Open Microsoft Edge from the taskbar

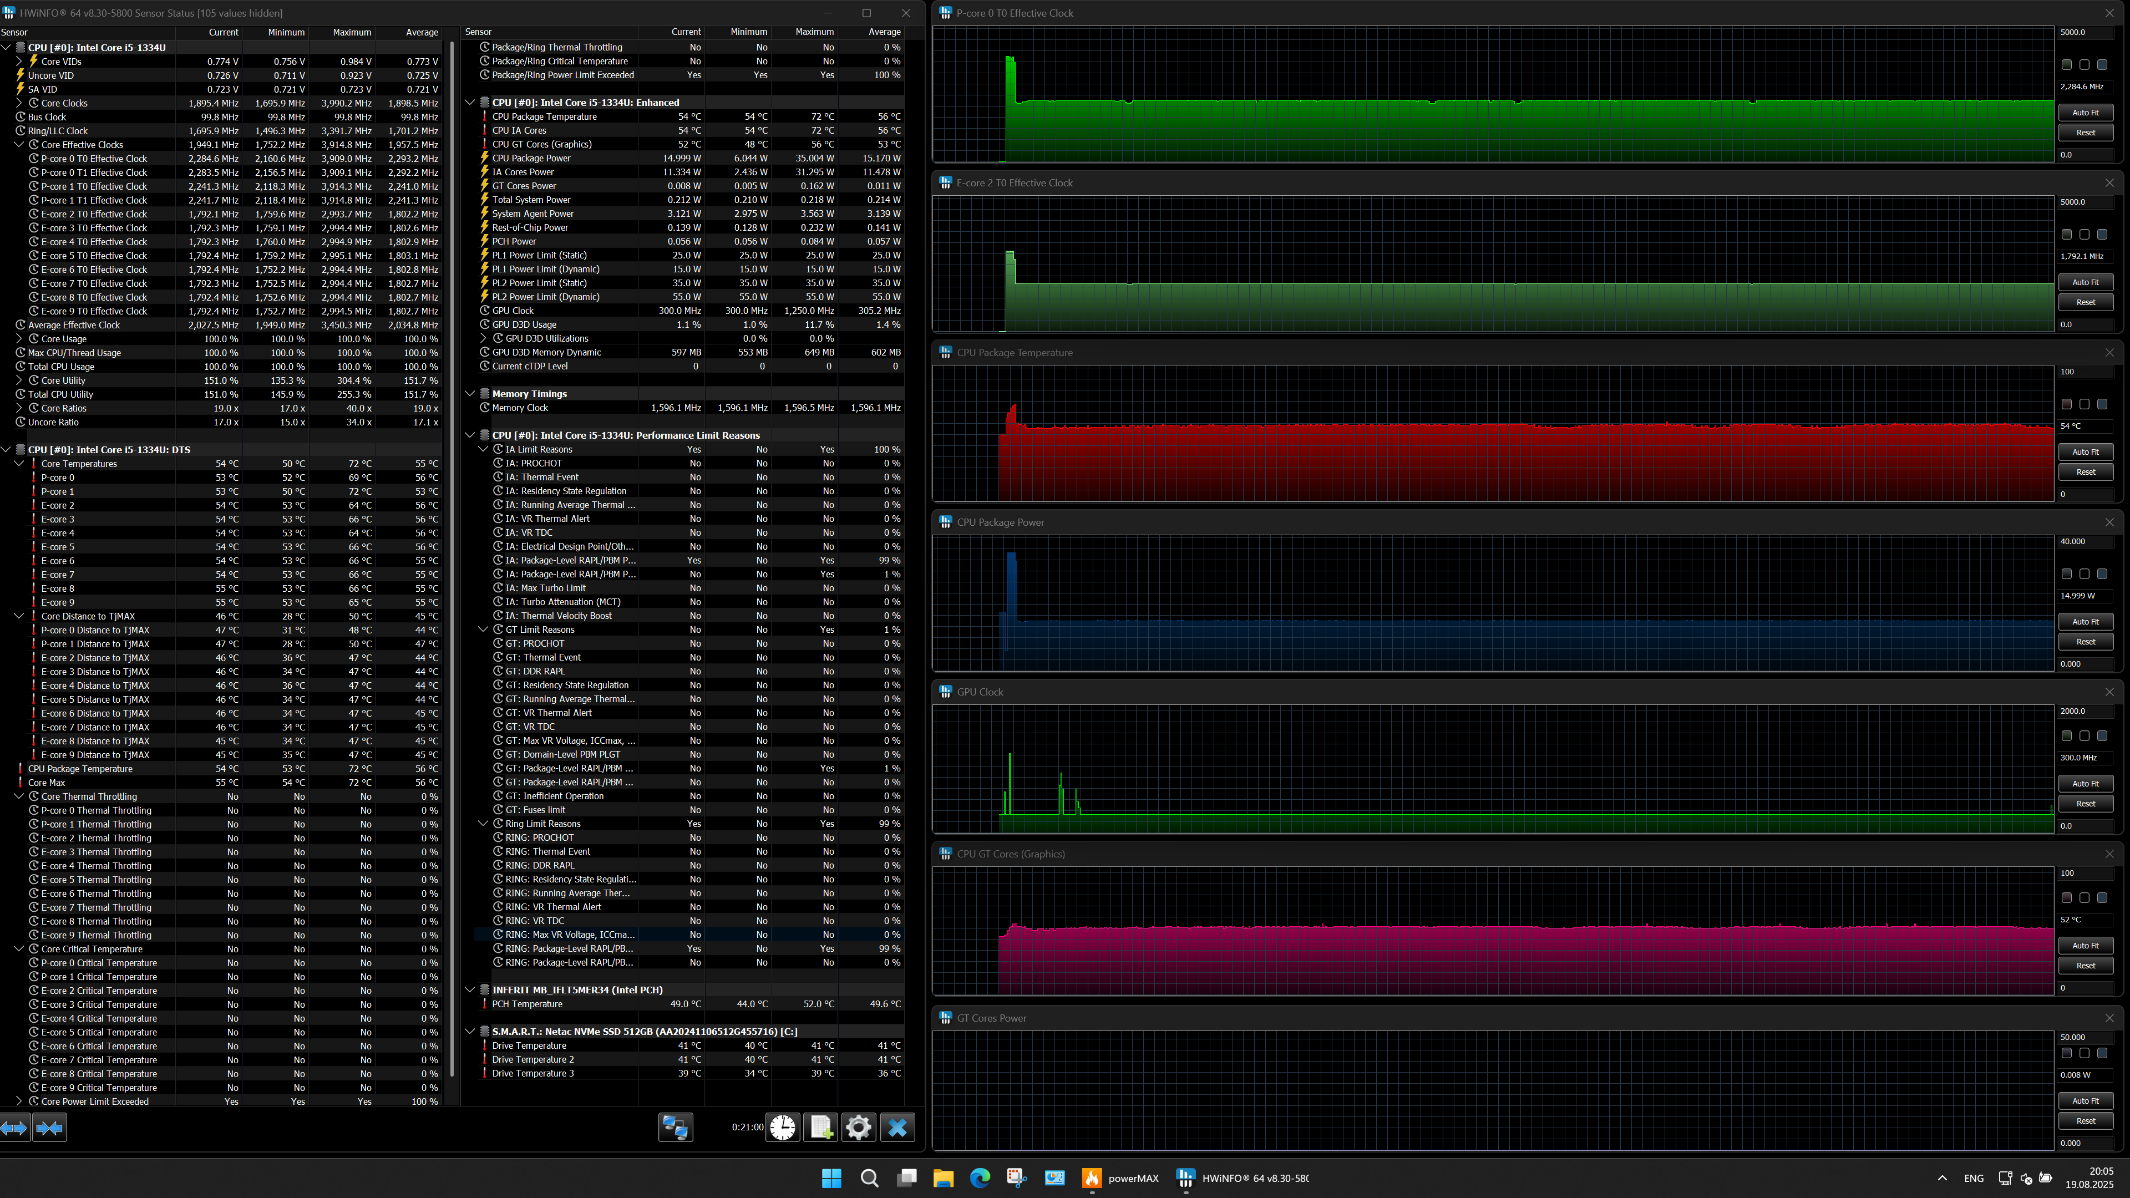click(x=980, y=1178)
